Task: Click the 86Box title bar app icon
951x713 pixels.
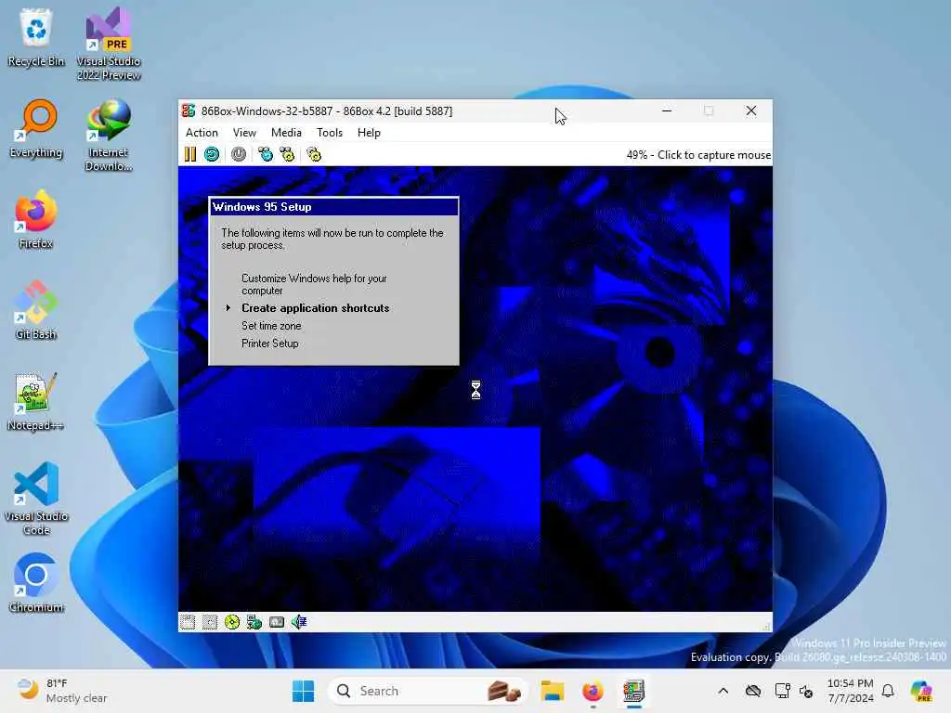Action: point(189,111)
